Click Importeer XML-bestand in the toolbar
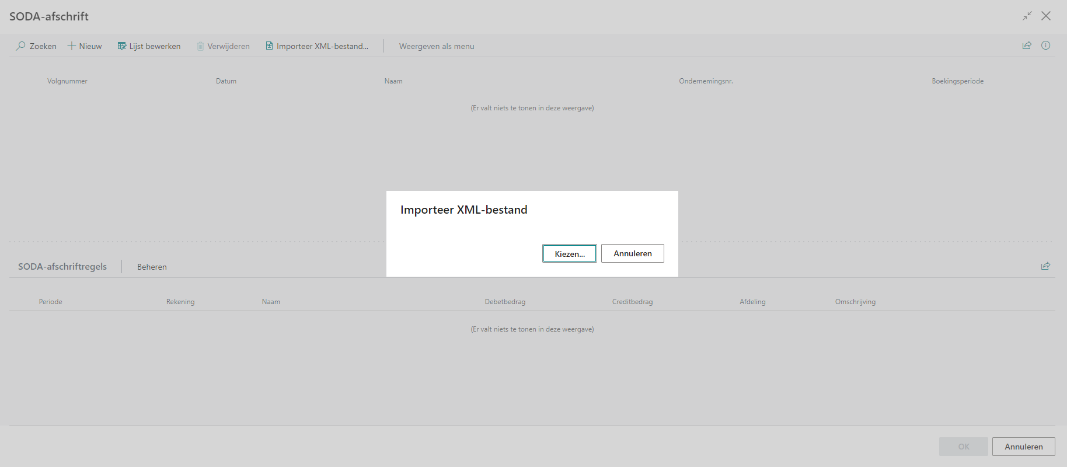1067x467 pixels. click(317, 46)
